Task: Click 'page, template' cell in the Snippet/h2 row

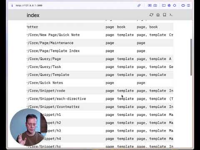Action: point(151,123)
